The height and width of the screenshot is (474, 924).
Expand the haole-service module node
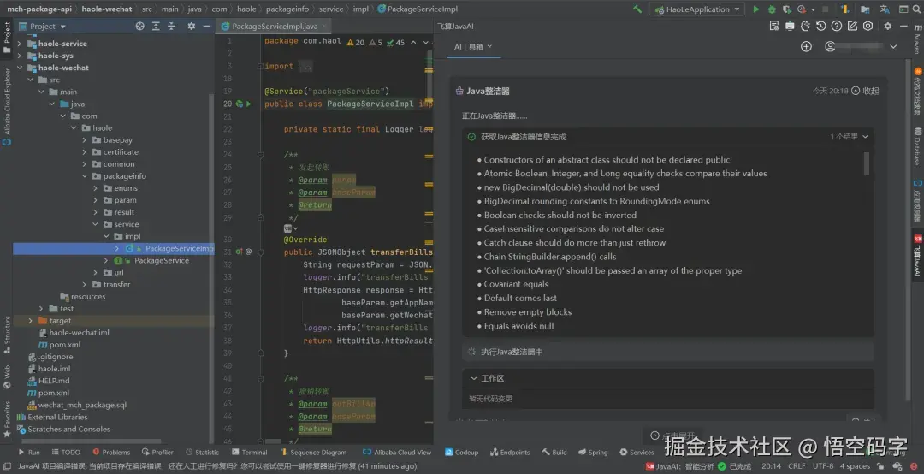pyautogui.click(x=30, y=44)
